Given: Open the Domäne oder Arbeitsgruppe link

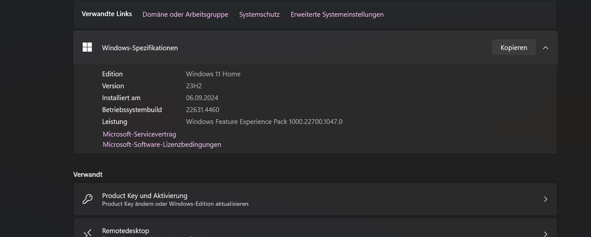Looking at the screenshot, I should pos(185,14).
